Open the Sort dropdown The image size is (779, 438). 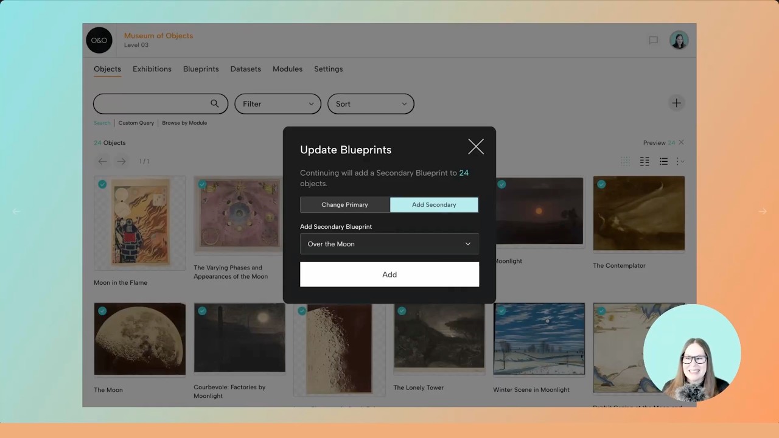[371, 103]
